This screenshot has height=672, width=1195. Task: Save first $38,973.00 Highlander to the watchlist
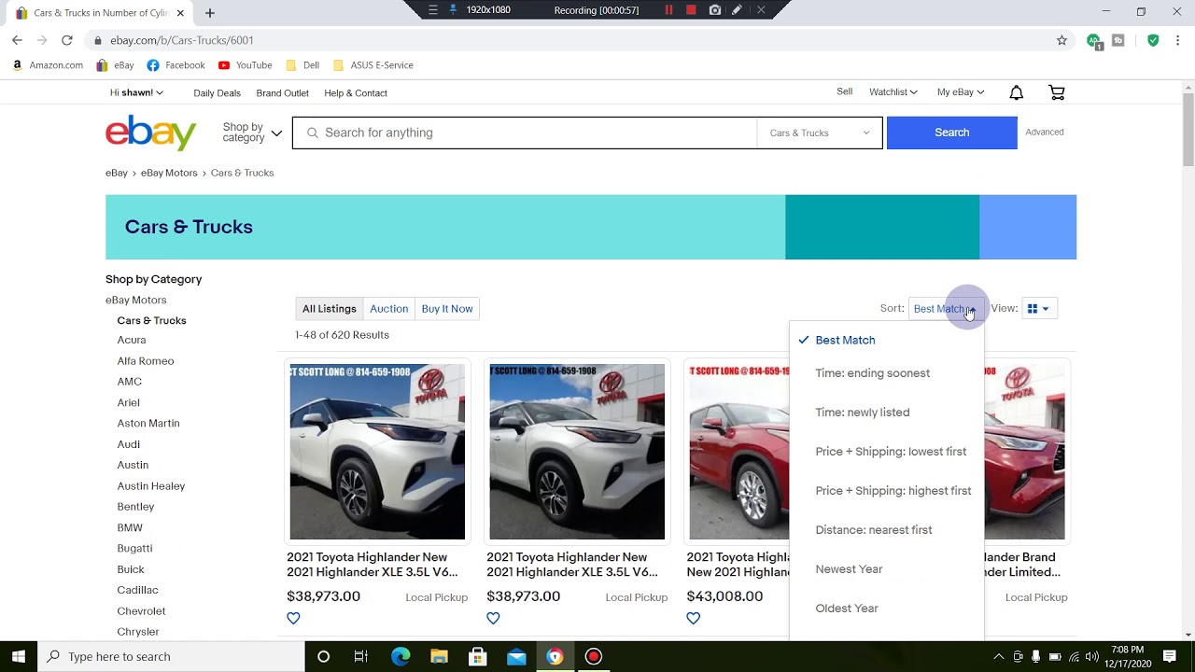coord(293,618)
